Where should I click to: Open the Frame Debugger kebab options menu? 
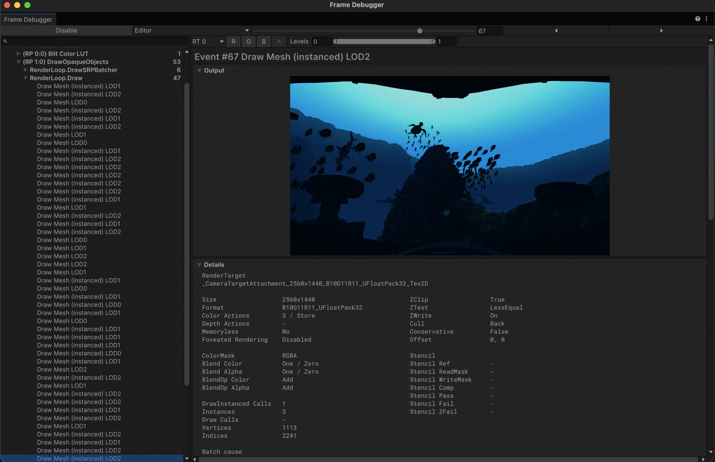pyautogui.click(x=706, y=19)
